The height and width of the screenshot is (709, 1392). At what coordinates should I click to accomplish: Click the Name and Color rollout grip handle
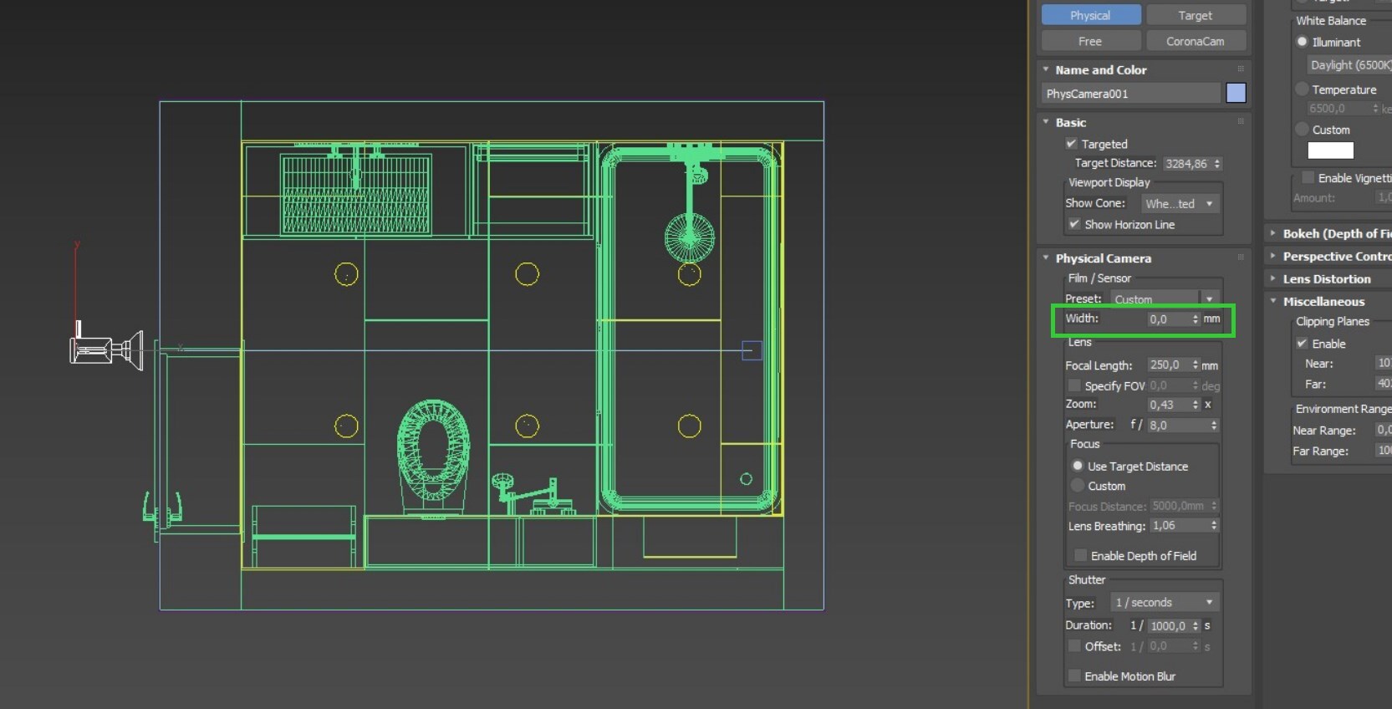pyautogui.click(x=1241, y=69)
